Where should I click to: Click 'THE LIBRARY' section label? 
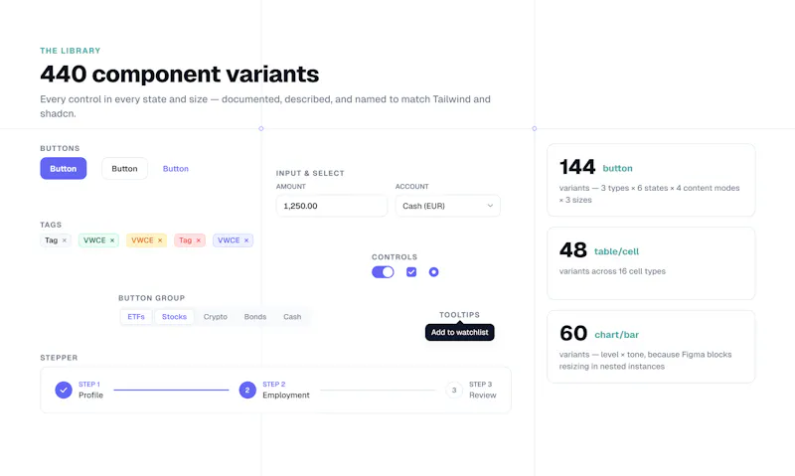tap(71, 51)
